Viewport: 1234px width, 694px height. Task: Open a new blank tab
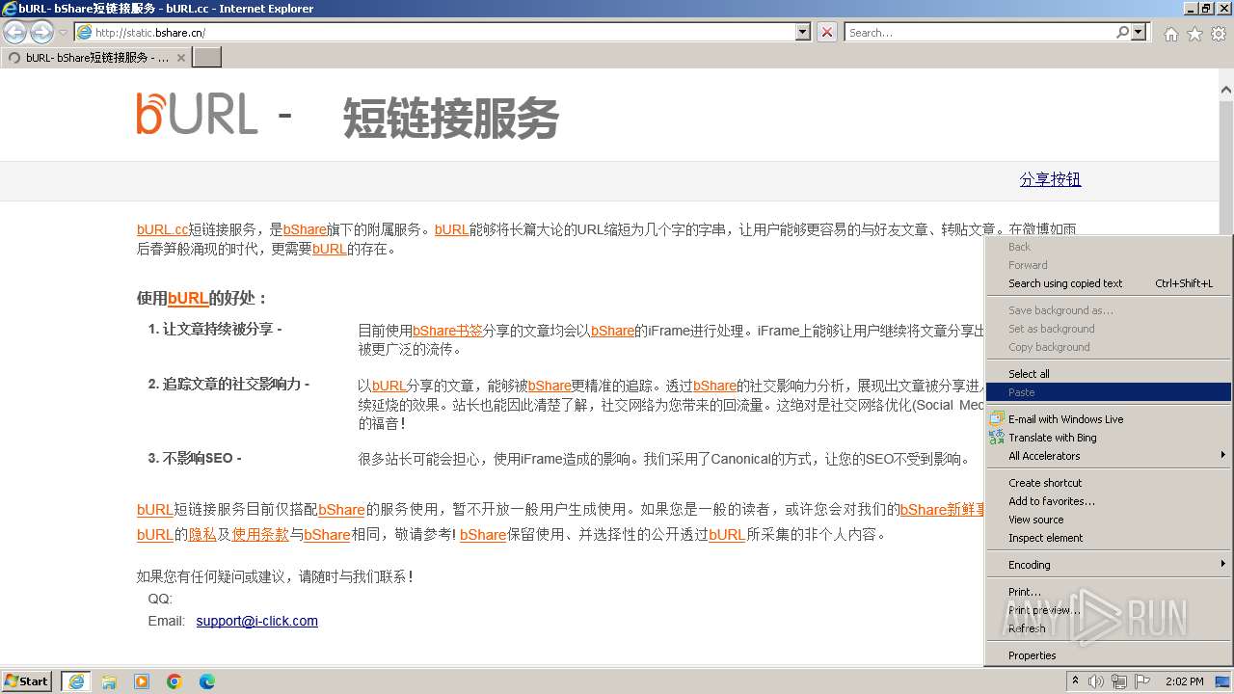[x=207, y=57]
